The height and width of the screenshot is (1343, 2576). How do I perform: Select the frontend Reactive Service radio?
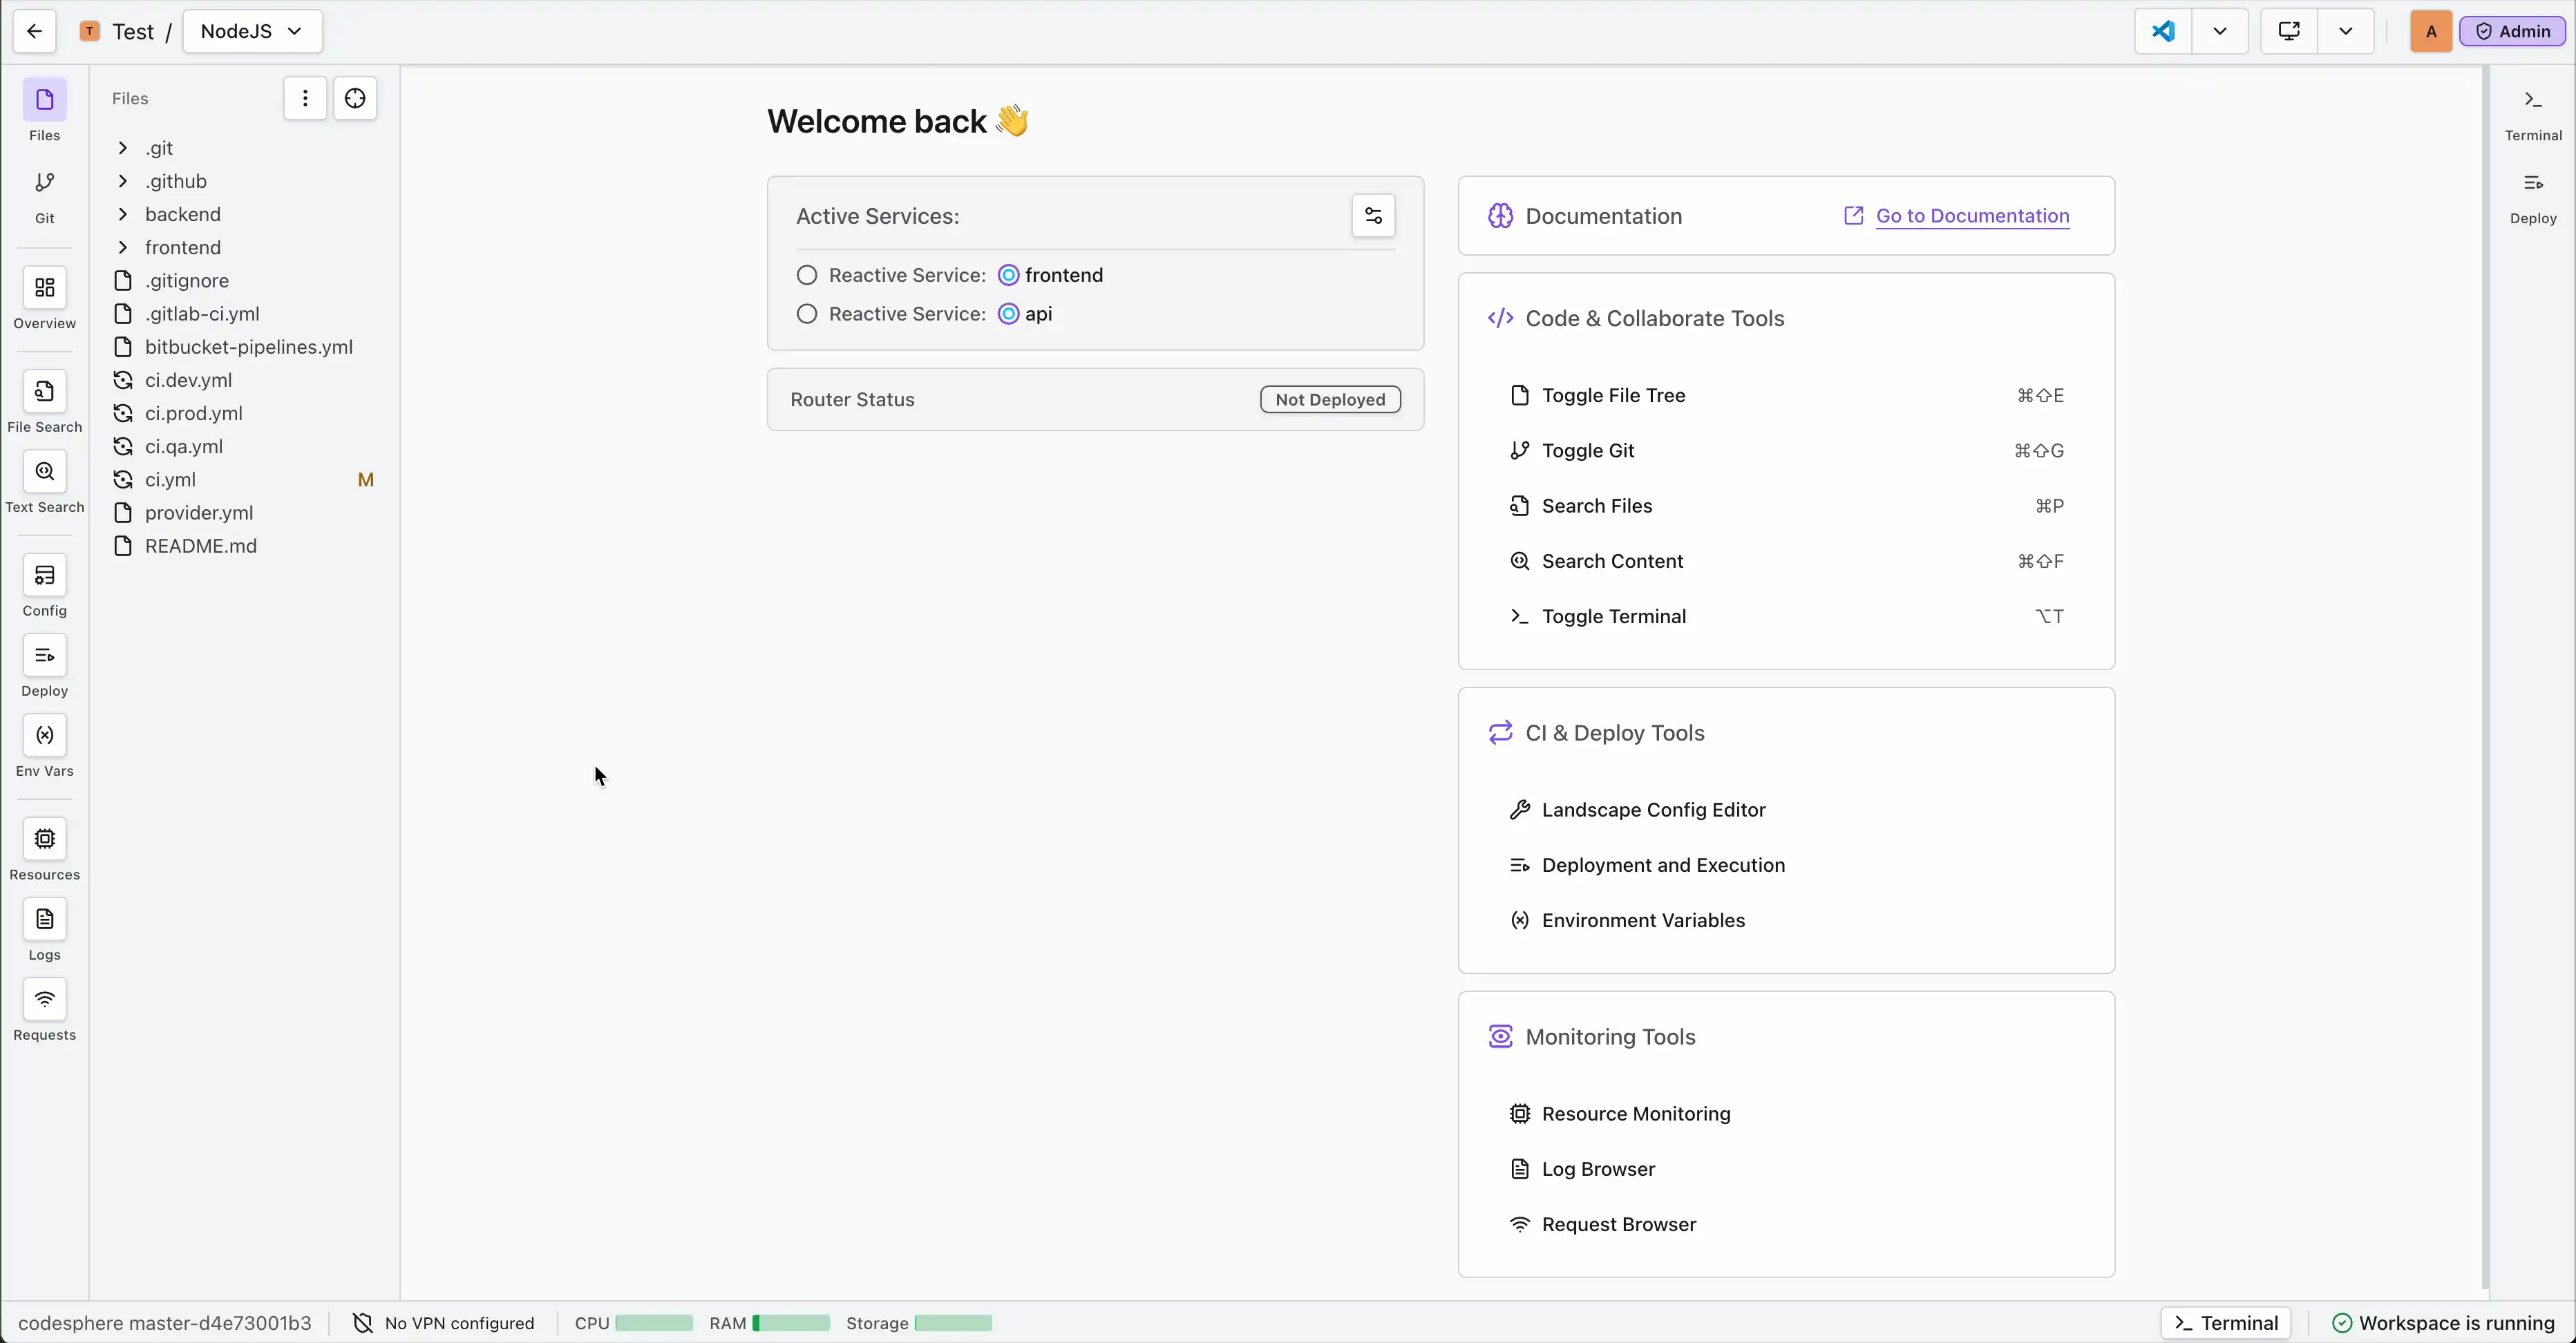[x=807, y=275]
